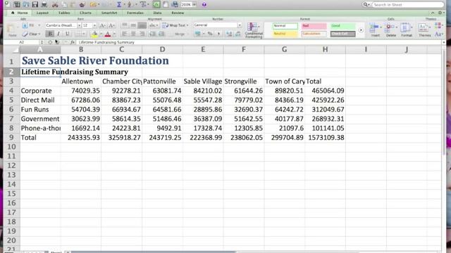Collapse the ribbon with the caret button

click(432, 13)
